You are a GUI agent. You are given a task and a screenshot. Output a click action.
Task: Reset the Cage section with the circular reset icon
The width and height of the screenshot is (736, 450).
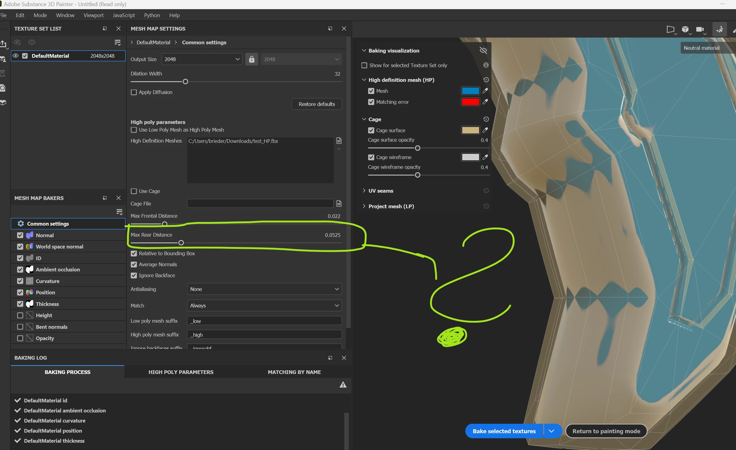coord(486,119)
